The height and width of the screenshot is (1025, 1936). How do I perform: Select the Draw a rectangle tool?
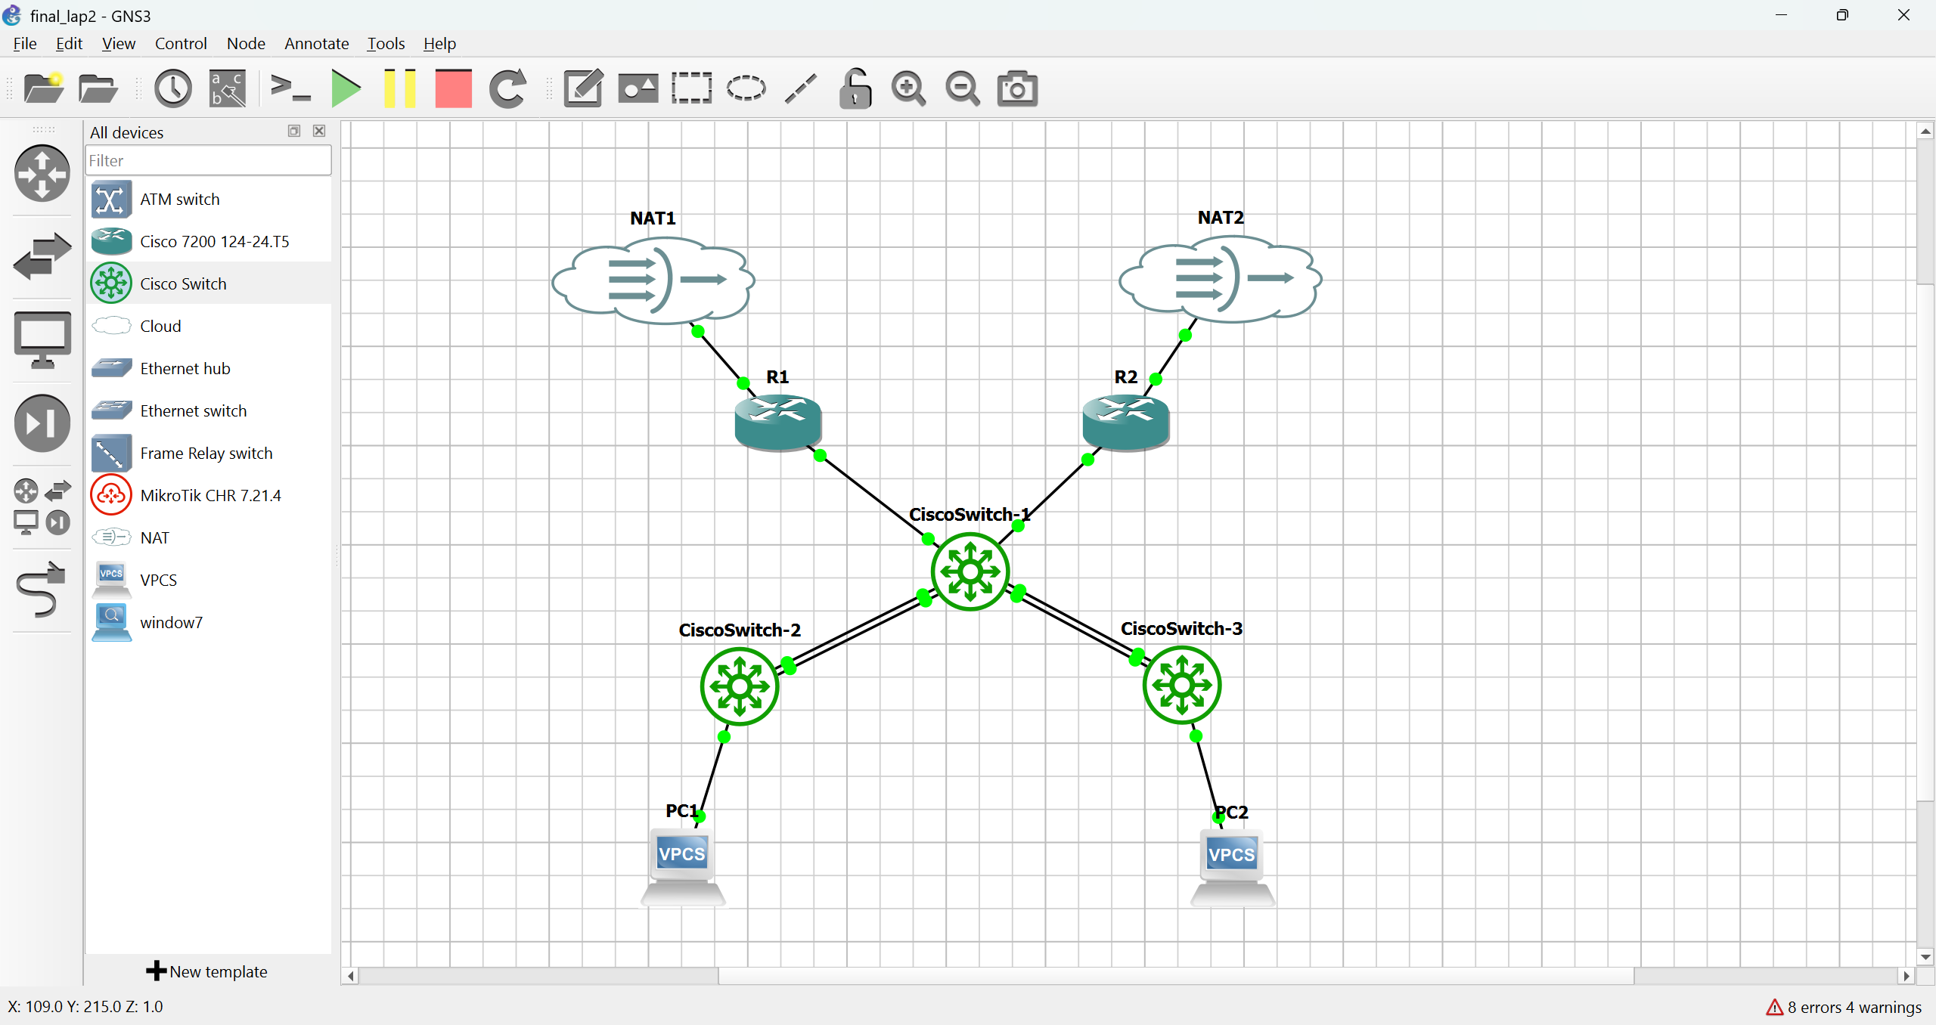tap(692, 88)
